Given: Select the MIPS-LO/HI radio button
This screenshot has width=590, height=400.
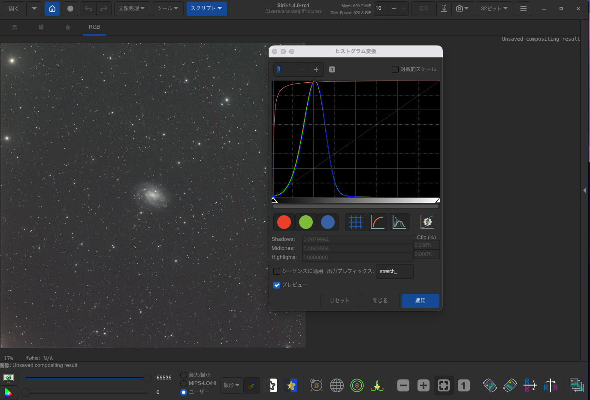Looking at the screenshot, I should [184, 383].
